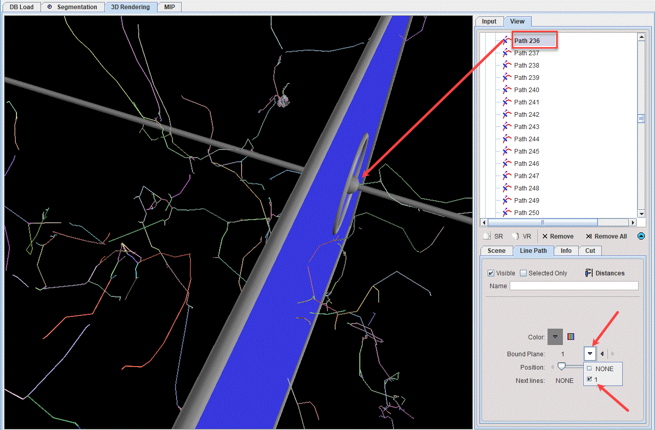The width and height of the screenshot is (655, 430).
Task: Select the Path 245 tree item
Action: pos(527,151)
